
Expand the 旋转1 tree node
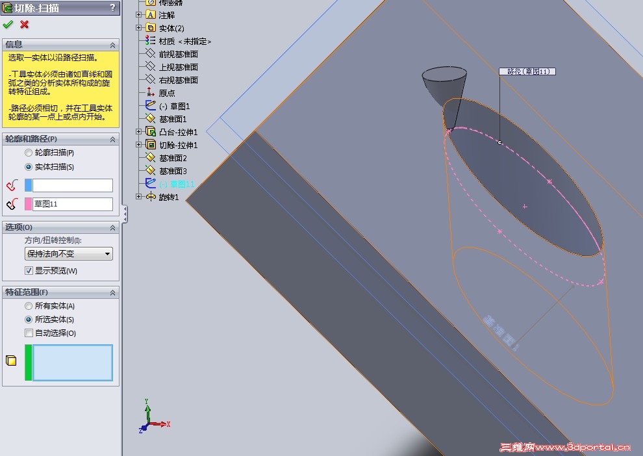pos(138,196)
